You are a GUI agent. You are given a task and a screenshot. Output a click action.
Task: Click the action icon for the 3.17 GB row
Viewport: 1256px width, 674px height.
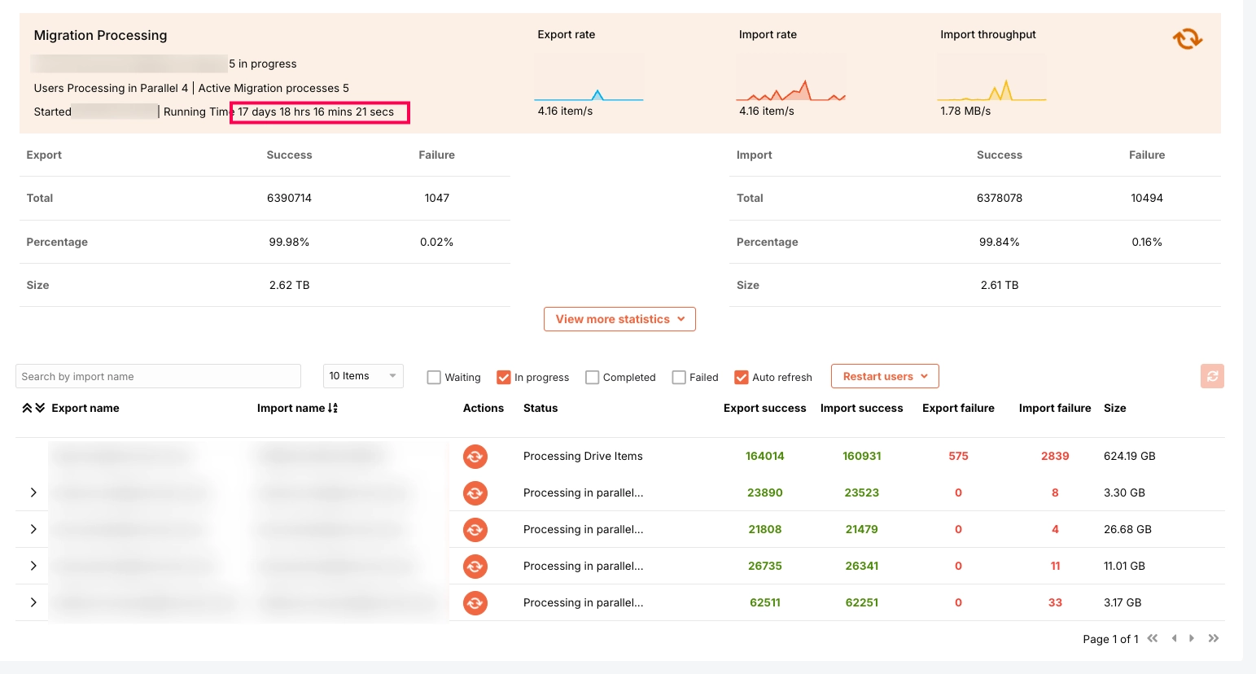pyautogui.click(x=475, y=603)
